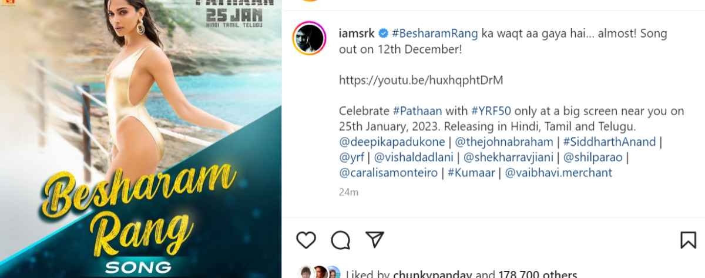Save post with bookmark icon

tap(688, 240)
